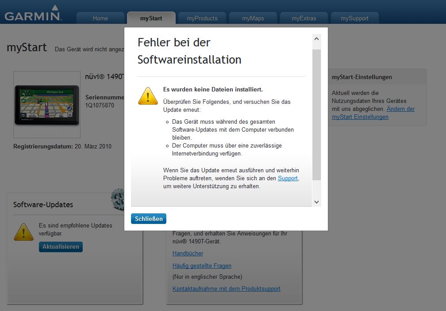Go to the myMaps tab
The image size is (446, 311).
click(253, 19)
